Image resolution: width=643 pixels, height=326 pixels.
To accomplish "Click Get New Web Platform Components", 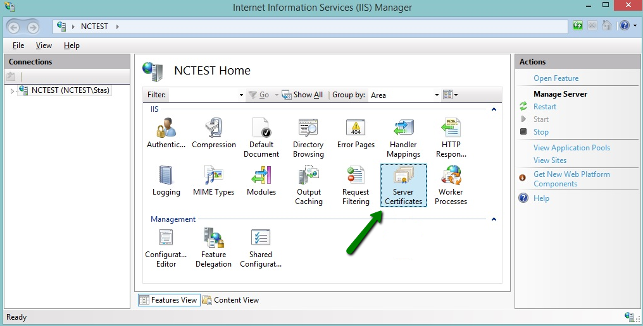I will [x=571, y=179].
